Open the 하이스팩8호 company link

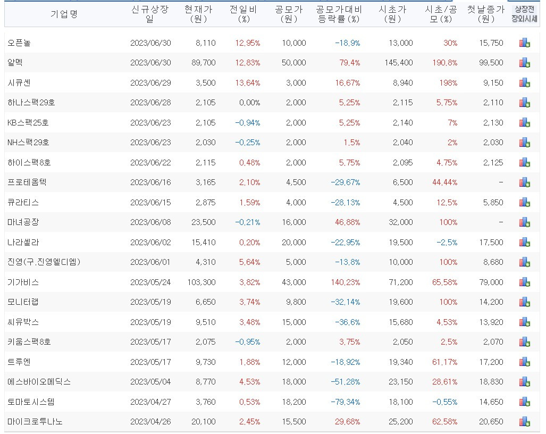tap(29, 162)
